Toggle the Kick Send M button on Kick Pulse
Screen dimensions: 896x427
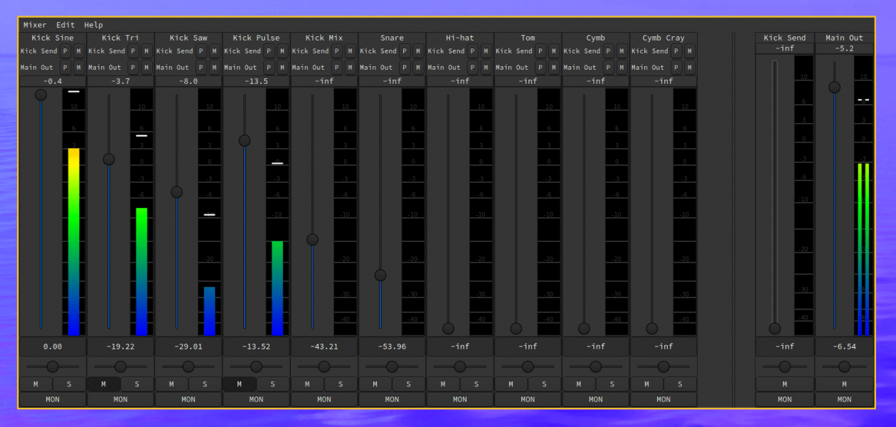[x=282, y=51]
